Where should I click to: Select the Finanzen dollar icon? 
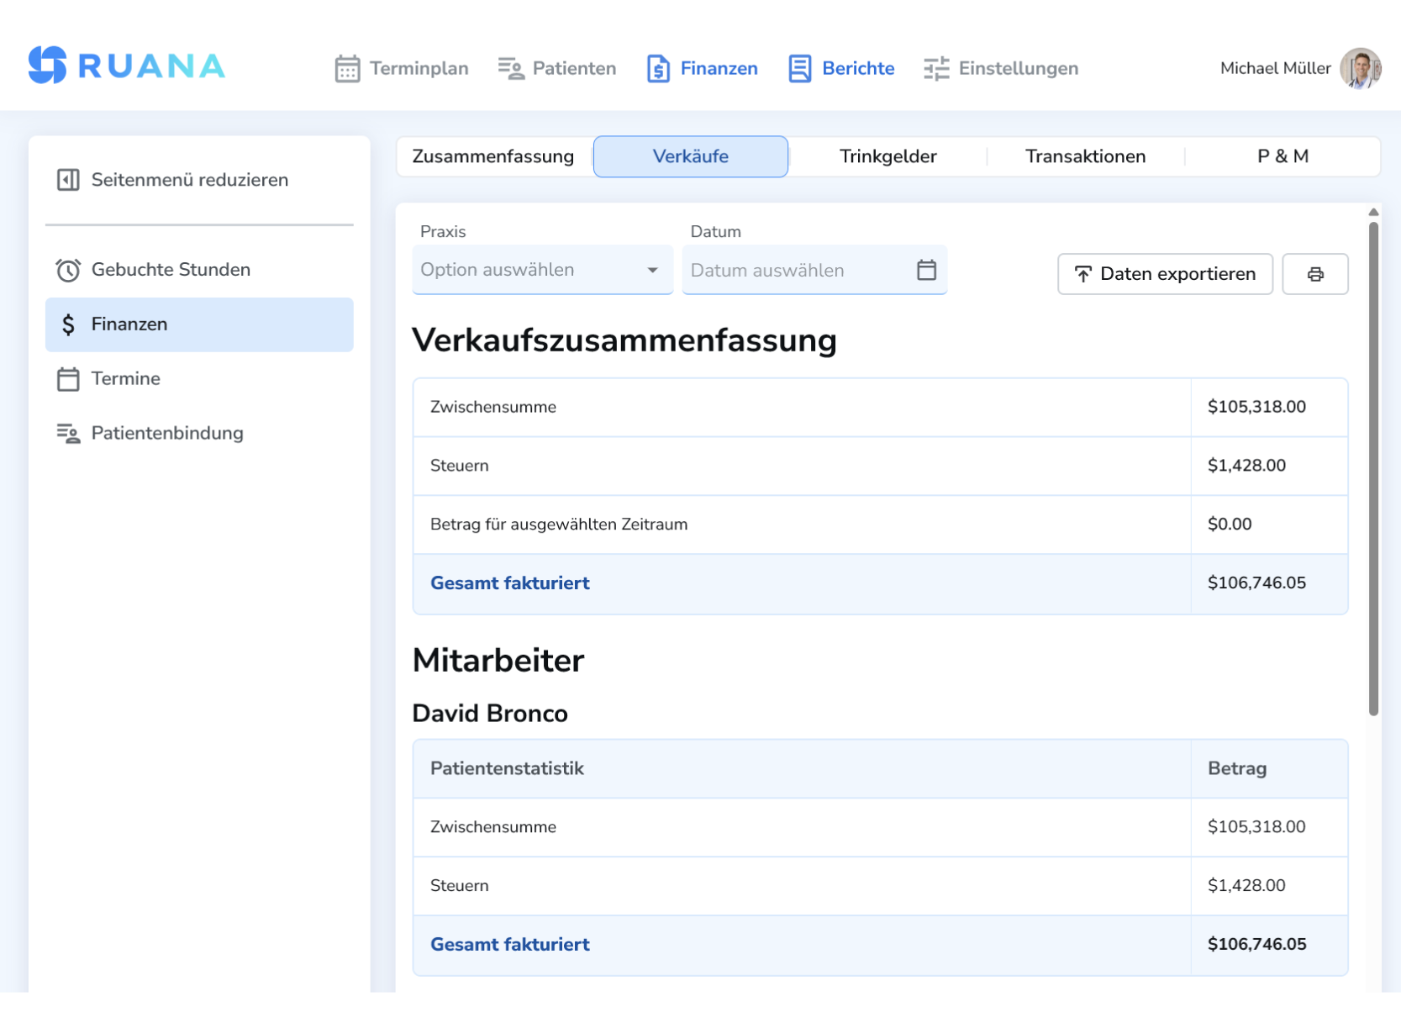coord(658,68)
